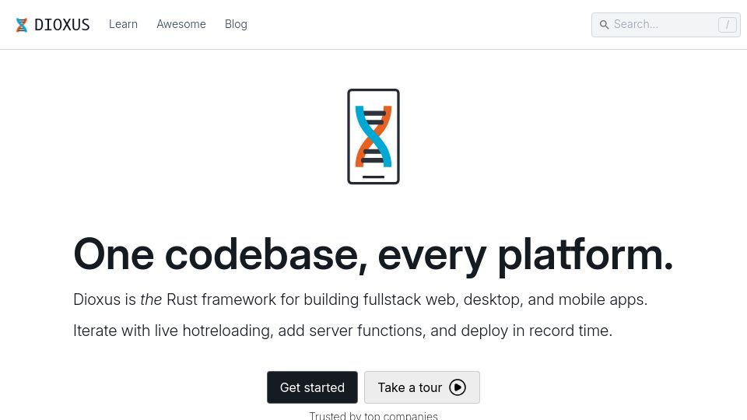Screen dimensions: 747x420
Task: Go to the Awesome page
Action: [181, 24]
